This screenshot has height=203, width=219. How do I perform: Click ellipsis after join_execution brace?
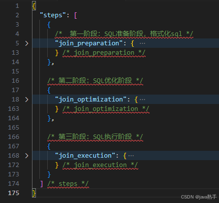point(131,156)
